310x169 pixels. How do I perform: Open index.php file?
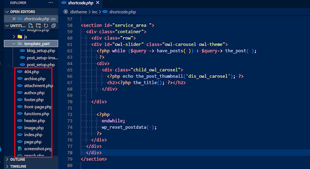tap(33, 134)
